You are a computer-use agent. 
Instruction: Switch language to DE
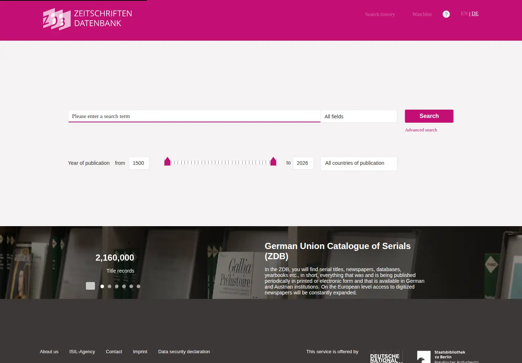click(475, 13)
